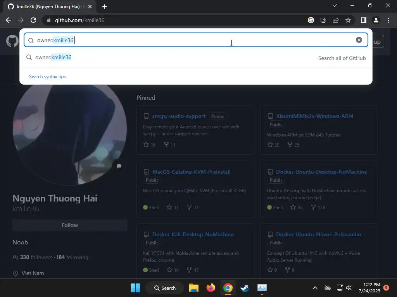Open Chrome three-dot menu
Screen dimensions: 397x297
pos(388,20)
